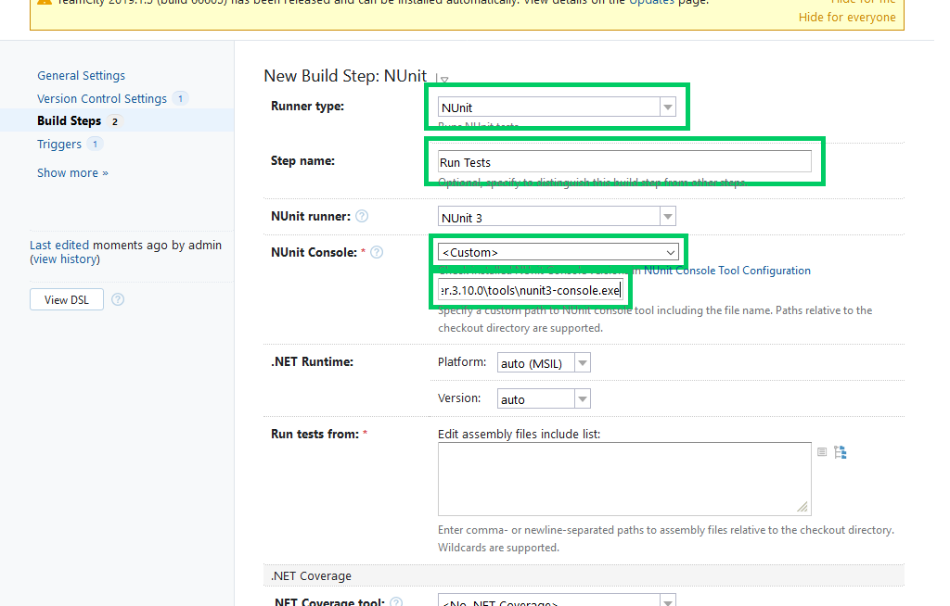Image resolution: width=950 pixels, height=606 pixels.
Task: Open the Platform auto (MSIL) dropdown
Action: coord(544,363)
